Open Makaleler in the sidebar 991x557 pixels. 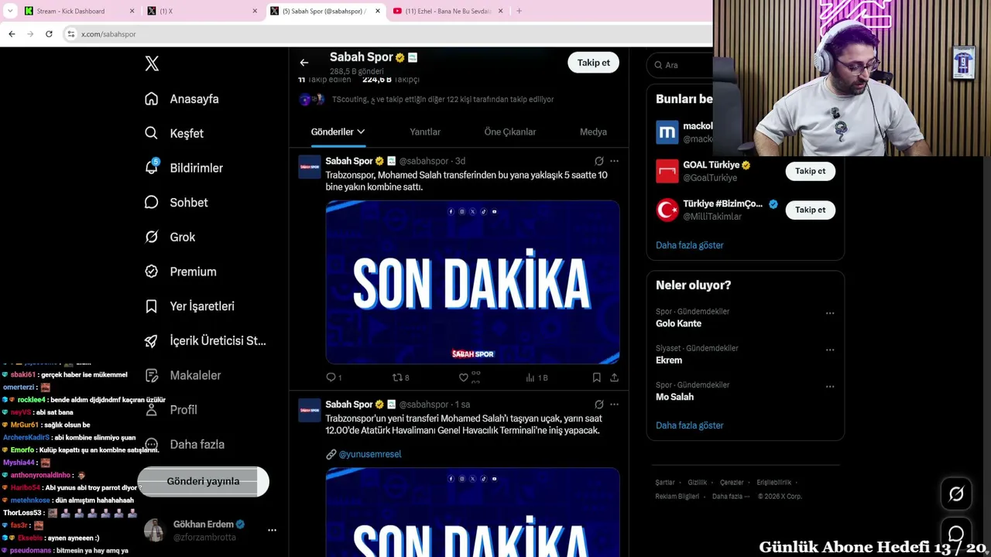pyautogui.click(x=183, y=375)
